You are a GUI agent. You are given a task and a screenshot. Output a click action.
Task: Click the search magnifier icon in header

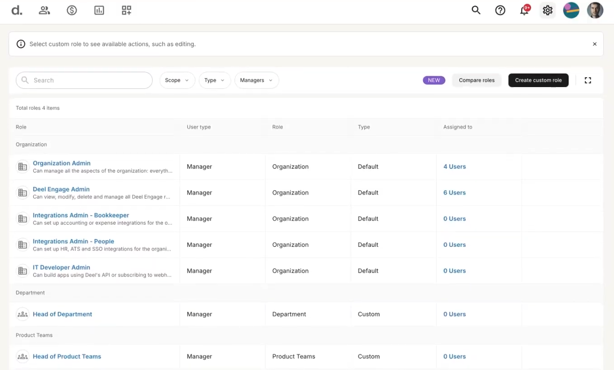coord(476,10)
